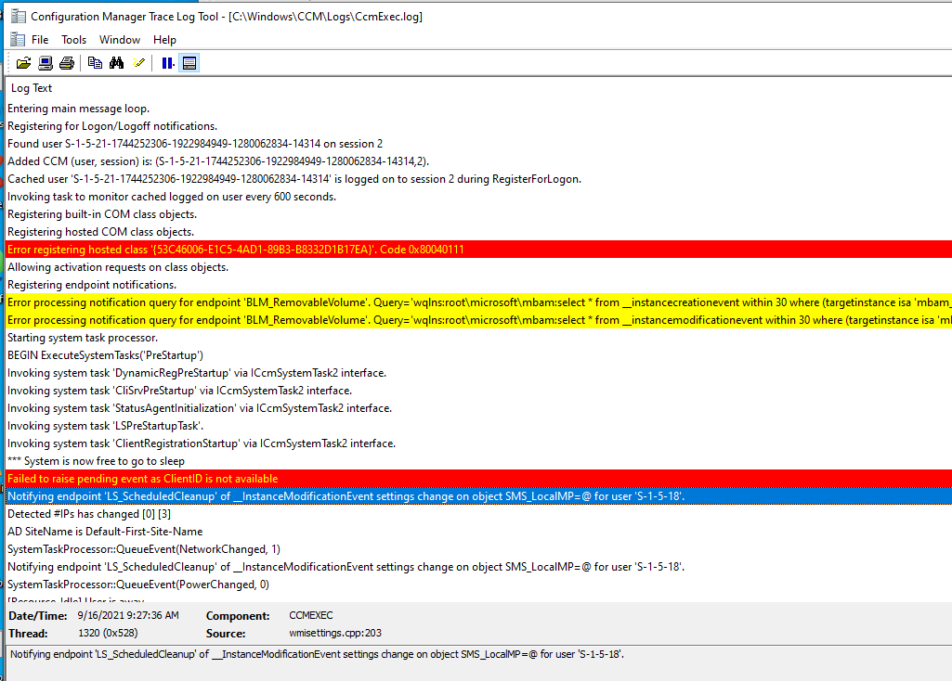The width and height of the screenshot is (952, 681).
Task: Open Find with the binoculars icon
Action: 117,63
